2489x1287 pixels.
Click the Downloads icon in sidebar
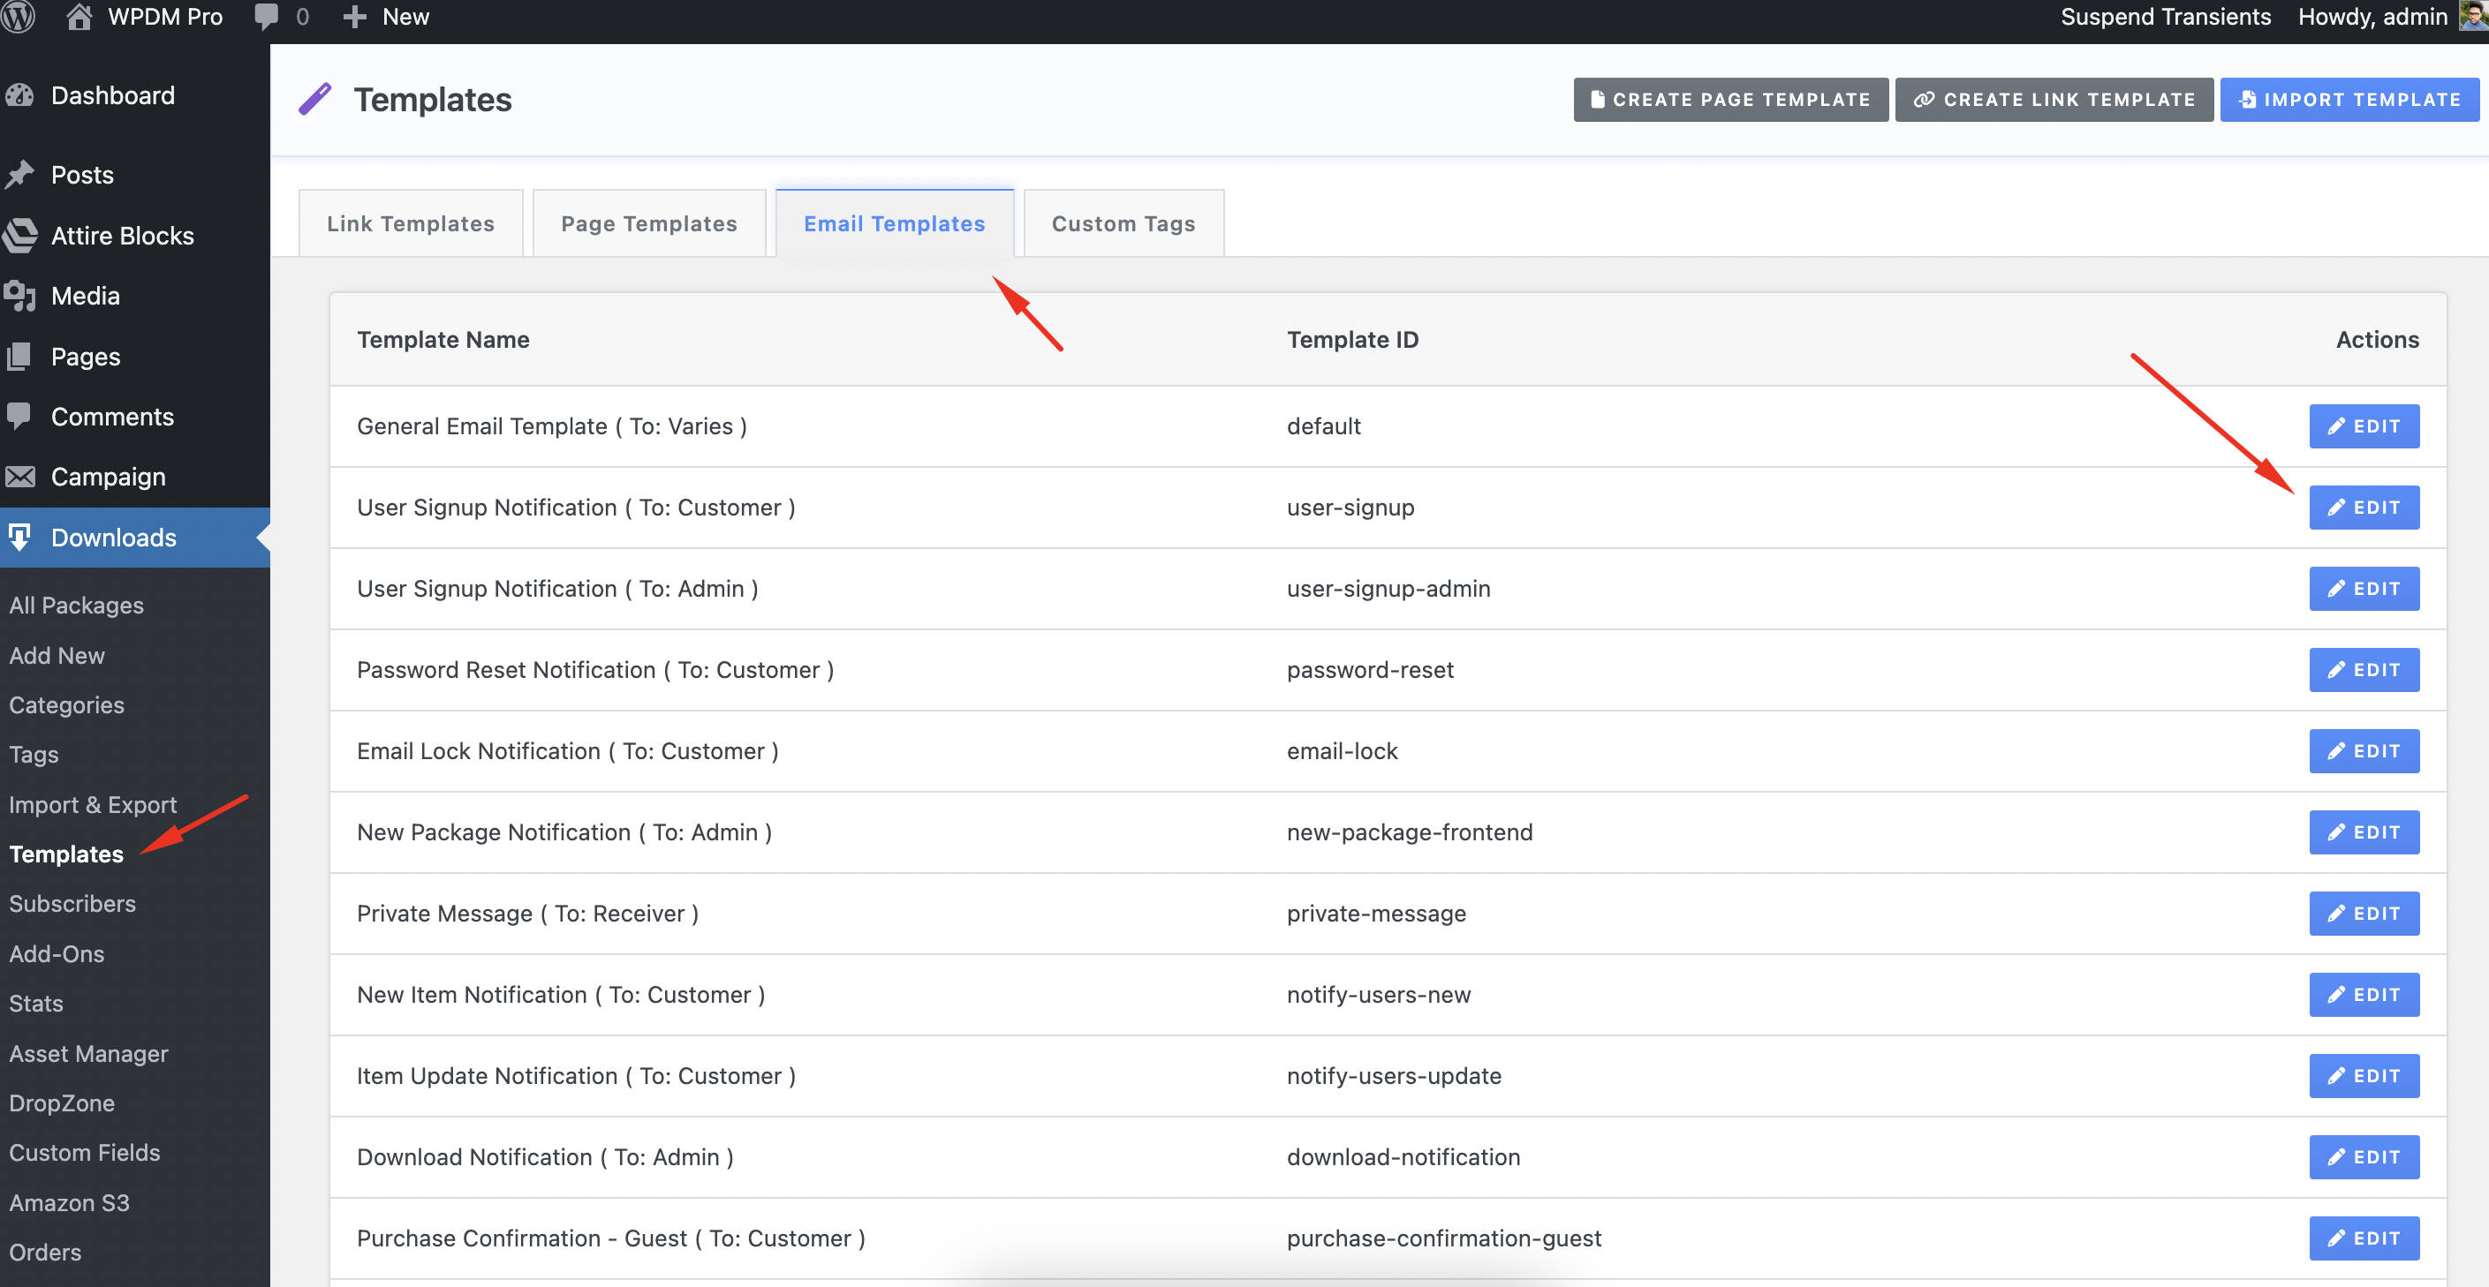tap(19, 537)
